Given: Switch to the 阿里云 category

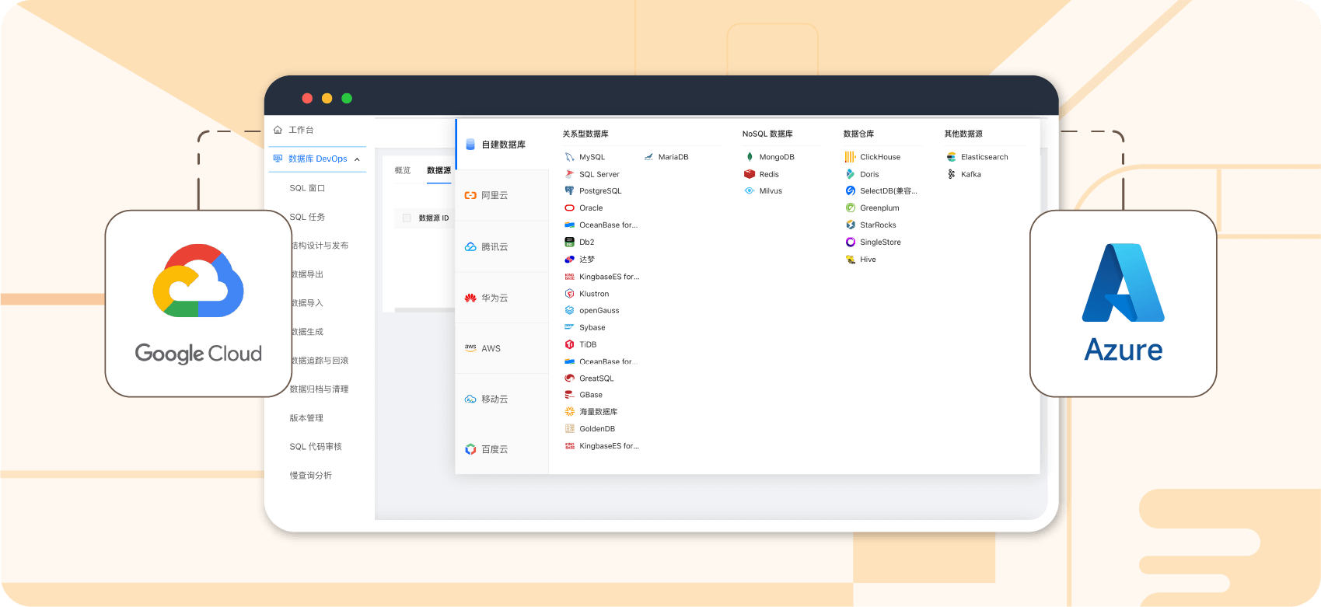Looking at the screenshot, I should [502, 195].
